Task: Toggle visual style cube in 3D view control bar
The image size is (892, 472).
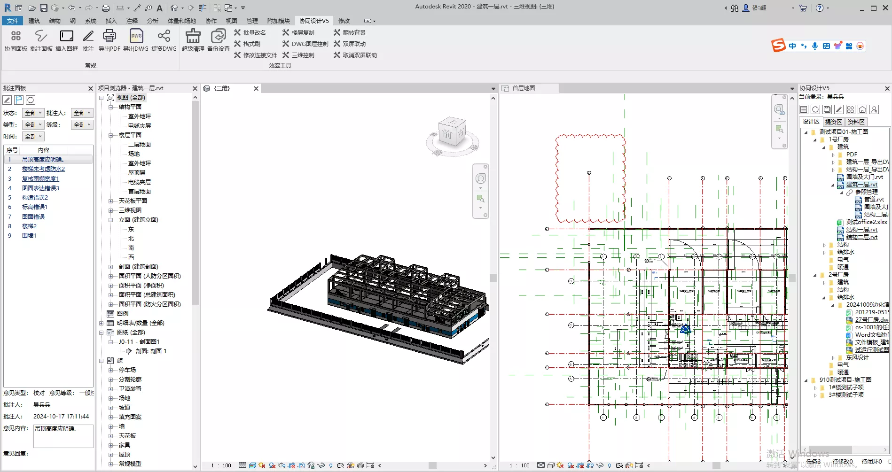Action: 252,465
